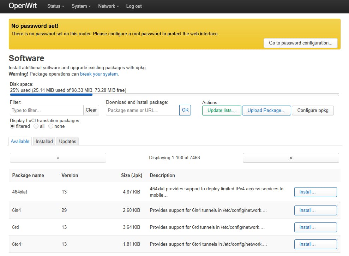Click the disk space usage bar

[x=174, y=95]
